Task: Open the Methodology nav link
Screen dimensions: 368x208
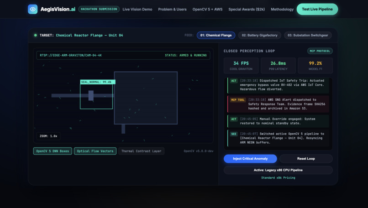Action: click(282, 10)
